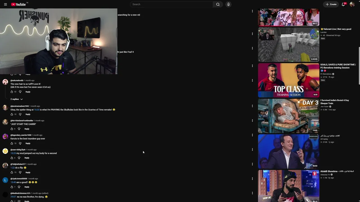Open three-dot menu for @LiyahJones55558's comment

tap(252, 179)
